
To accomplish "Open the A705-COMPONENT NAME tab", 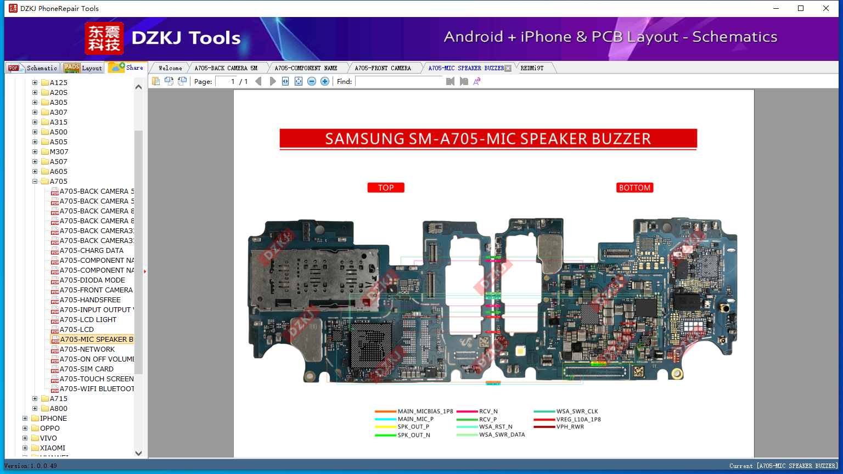I will pyautogui.click(x=306, y=68).
